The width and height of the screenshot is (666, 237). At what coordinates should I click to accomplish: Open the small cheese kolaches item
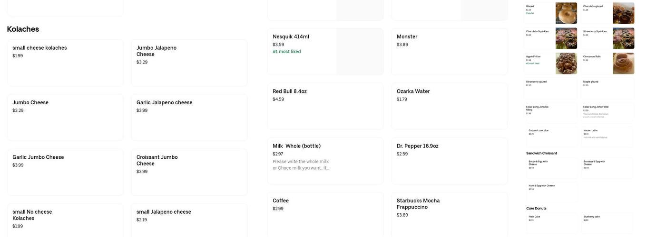(65, 63)
